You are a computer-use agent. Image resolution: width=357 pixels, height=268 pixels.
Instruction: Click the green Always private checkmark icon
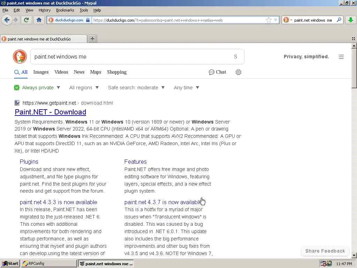pos(17,88)
